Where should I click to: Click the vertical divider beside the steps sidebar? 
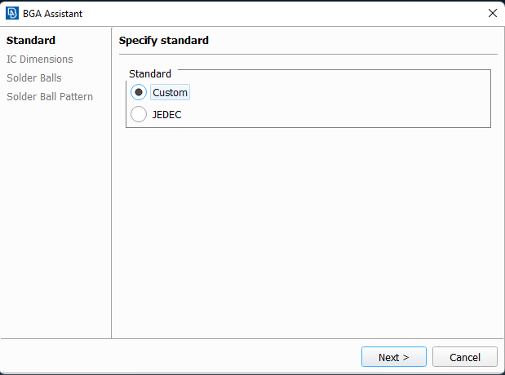tap(112, 183)
